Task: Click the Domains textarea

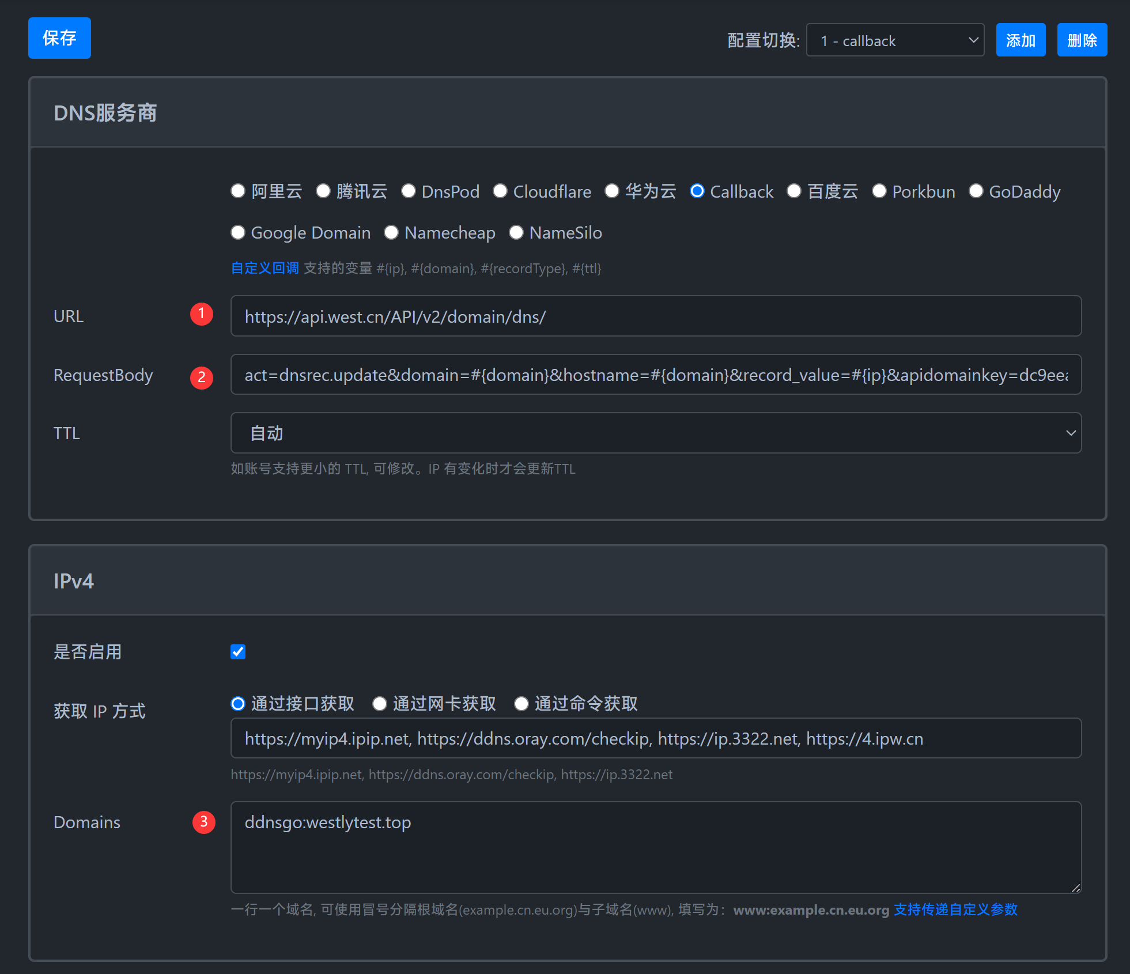Action: point(656,847)
